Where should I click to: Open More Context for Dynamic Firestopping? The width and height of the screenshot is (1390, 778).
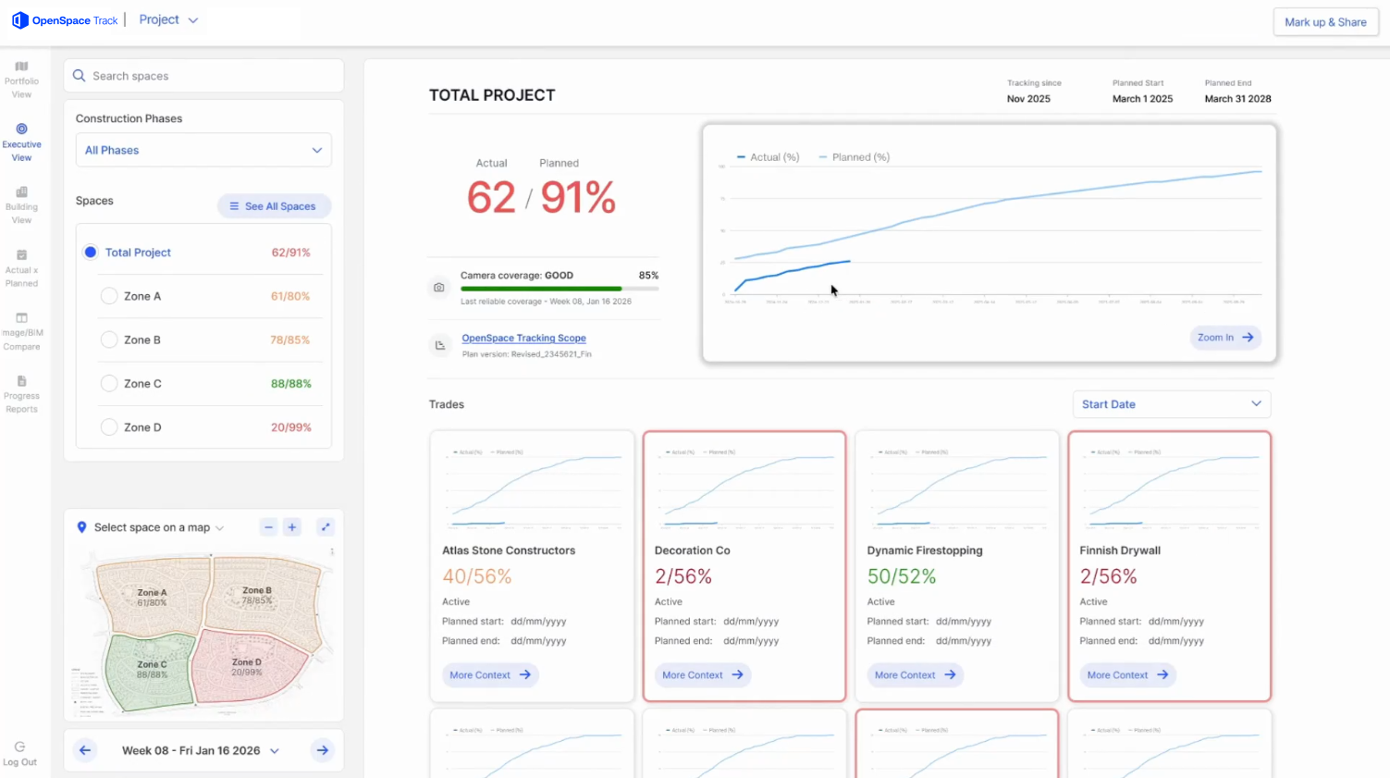(916, 675)
